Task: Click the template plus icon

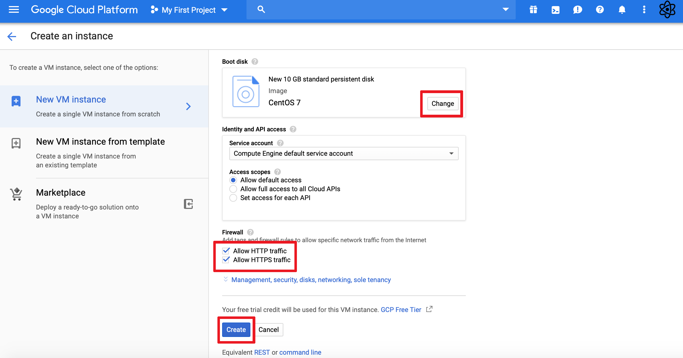Action: pos(16,143)
